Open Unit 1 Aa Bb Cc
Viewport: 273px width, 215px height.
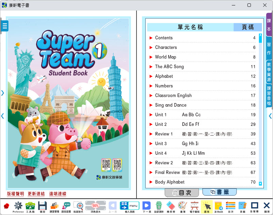(x=203, y=115)
